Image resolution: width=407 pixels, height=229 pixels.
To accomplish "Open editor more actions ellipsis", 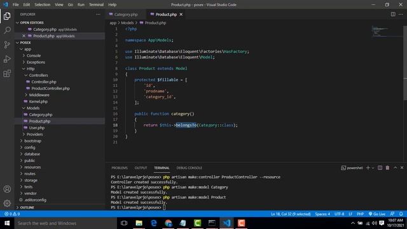I will point(401,14).
